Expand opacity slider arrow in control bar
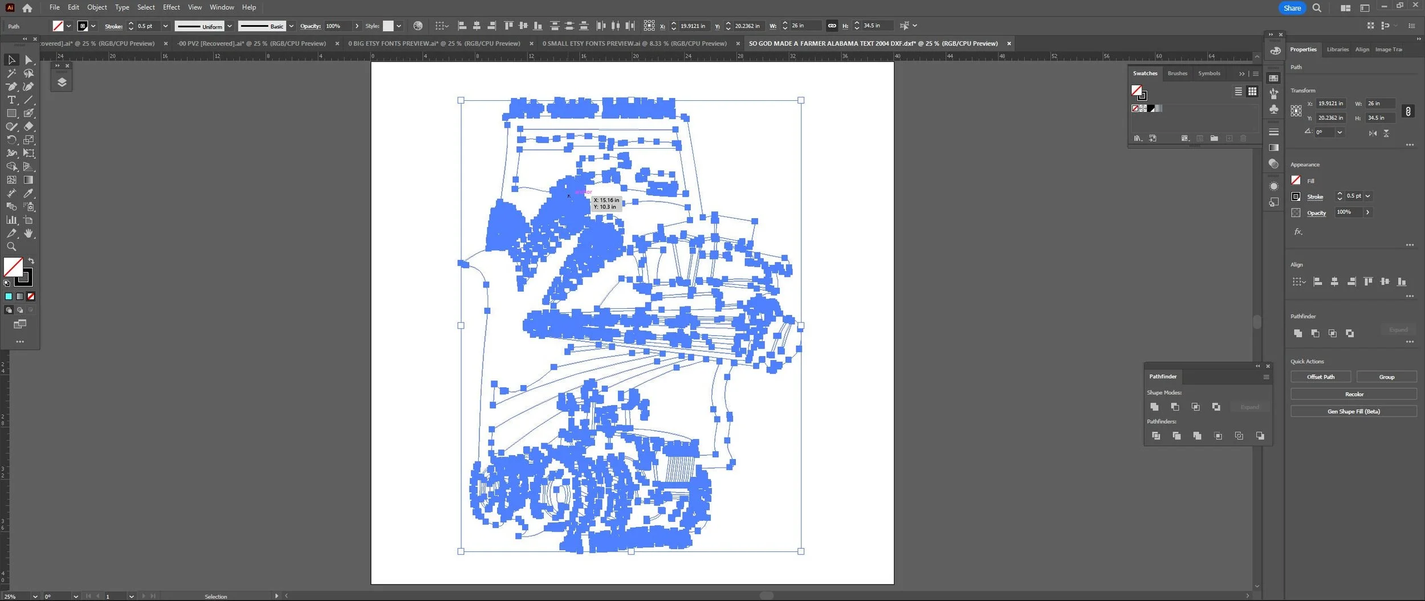1425x601 pixels. tap(357, 26)
